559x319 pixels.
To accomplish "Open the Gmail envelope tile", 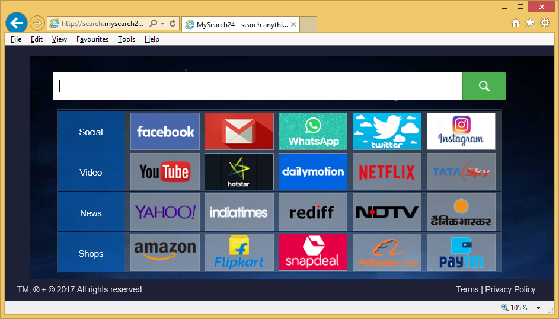I will tap(239, 132).
